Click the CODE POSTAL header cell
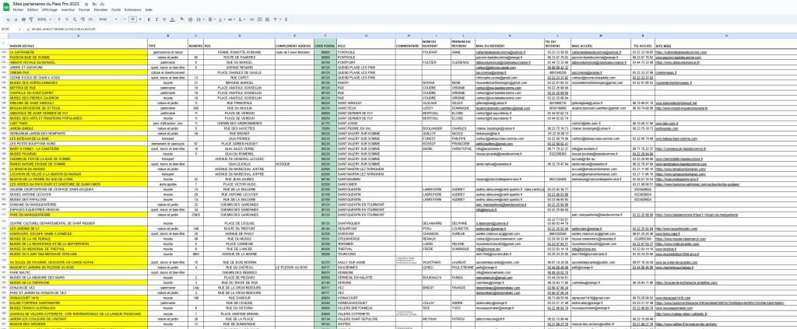 (325, 44)
